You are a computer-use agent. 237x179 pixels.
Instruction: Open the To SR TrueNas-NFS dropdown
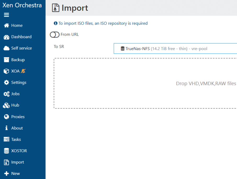[175, 49]
